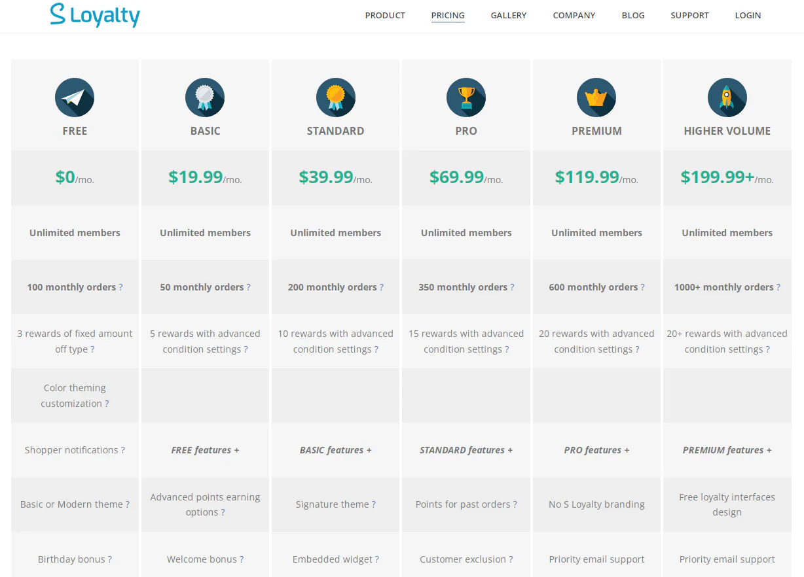Open Advanced points earning options help mark
The width and height of the screenshot is (804, 577).
click(x=223, y=512)
